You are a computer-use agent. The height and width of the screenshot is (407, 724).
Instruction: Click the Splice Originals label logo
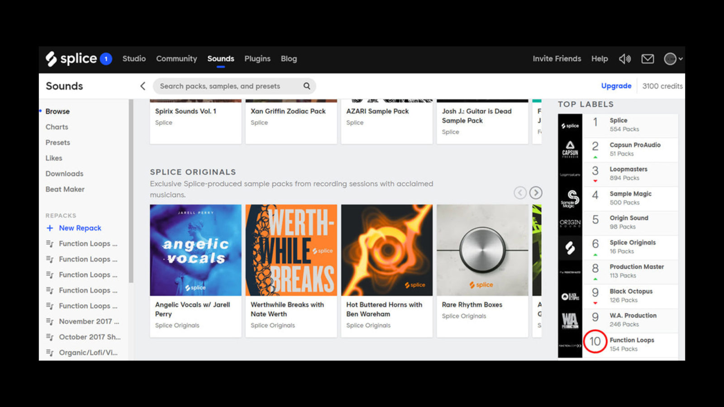tap(570, 247)
